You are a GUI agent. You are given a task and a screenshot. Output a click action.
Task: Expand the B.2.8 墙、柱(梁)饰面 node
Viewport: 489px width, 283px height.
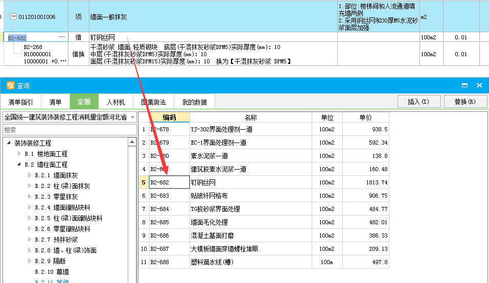coord(29,250)
